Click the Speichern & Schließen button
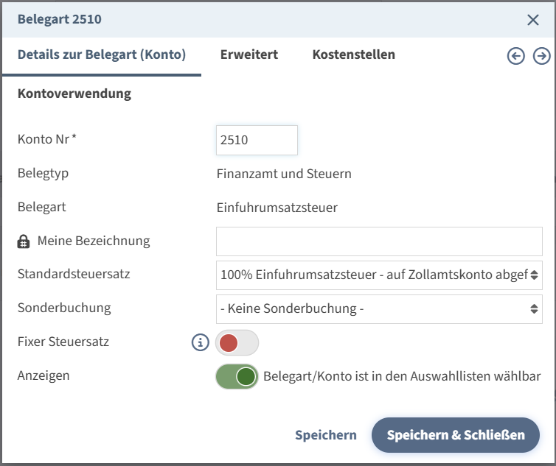This screenshot has width=556, height=466. coord(455,435)
